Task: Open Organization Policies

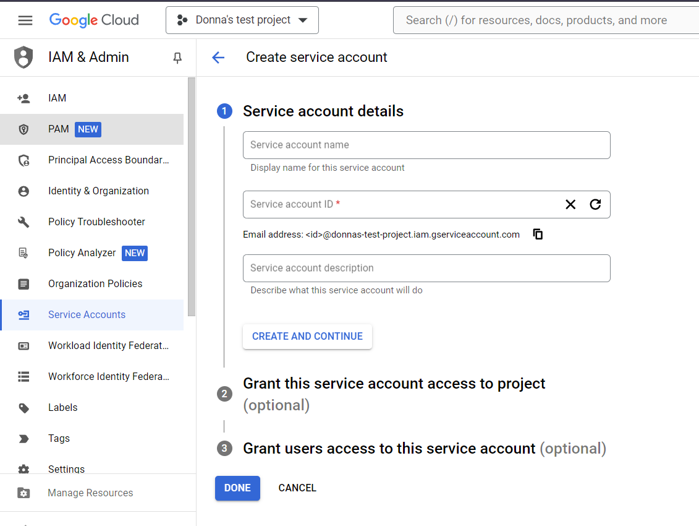Action: pyautogui.click(x=92, y=284)
